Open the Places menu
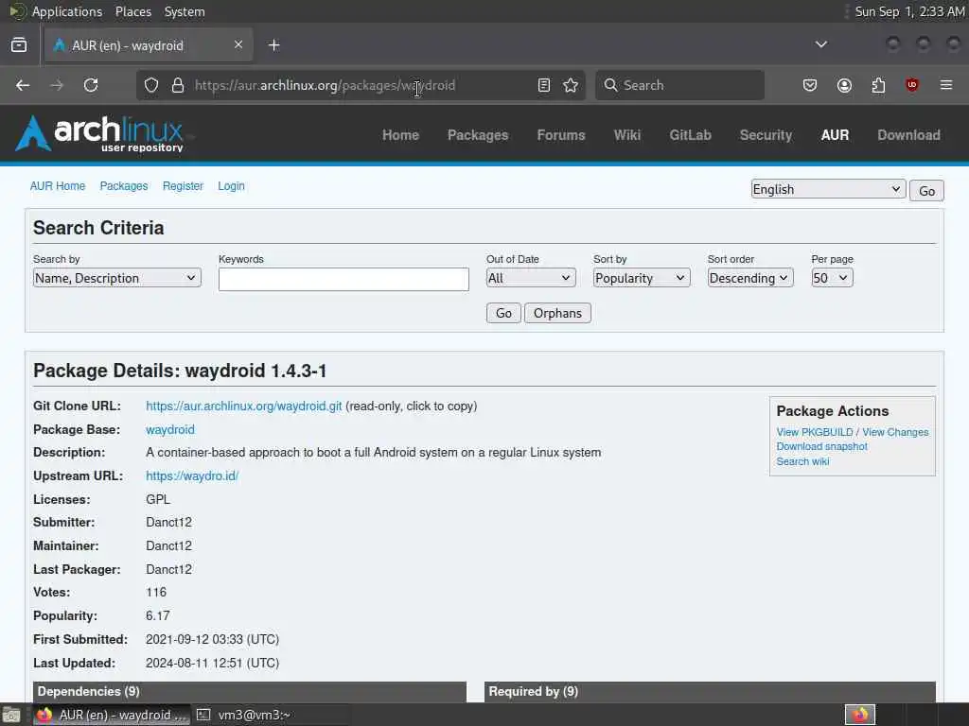969x726 pixels. pyautogui.click(x=132, y=11)
